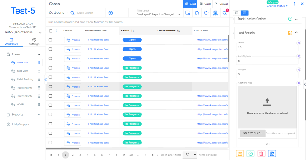Open the Workflows tab
The image size is (306, 160).
(x=11, y=42)
